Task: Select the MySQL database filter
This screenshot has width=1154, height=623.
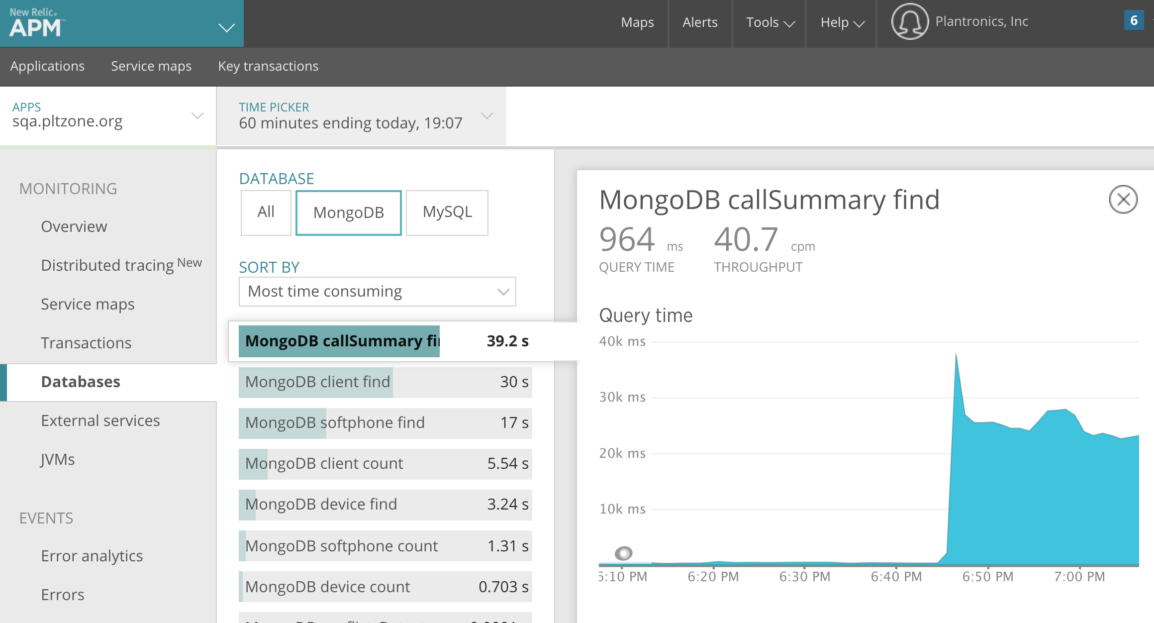Action: pyautogui.click(x=447, y=212)
